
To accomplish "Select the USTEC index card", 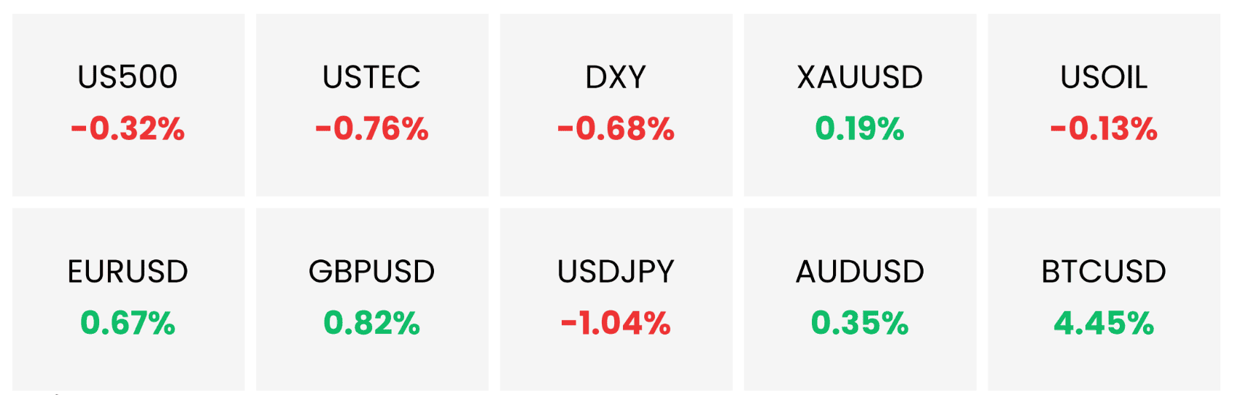I will pos(372,105).
